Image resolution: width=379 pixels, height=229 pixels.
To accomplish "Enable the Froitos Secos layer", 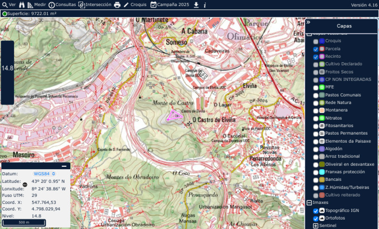I will point(316,73).
